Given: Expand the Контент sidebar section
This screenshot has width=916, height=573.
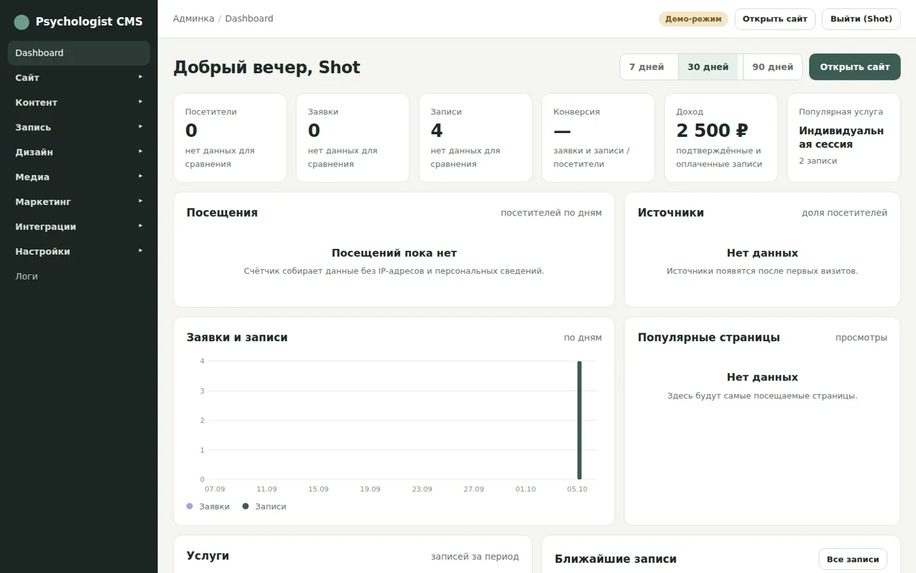Looking at the screenshot, I should point(79,103).
